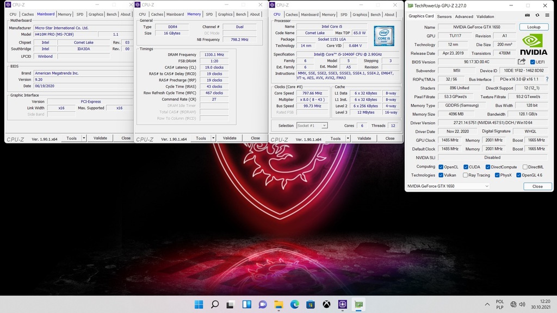This screenshot has height=313, width=557.
Task: Open File Explorer from taskbar
Action: click(x=278, y=304)
